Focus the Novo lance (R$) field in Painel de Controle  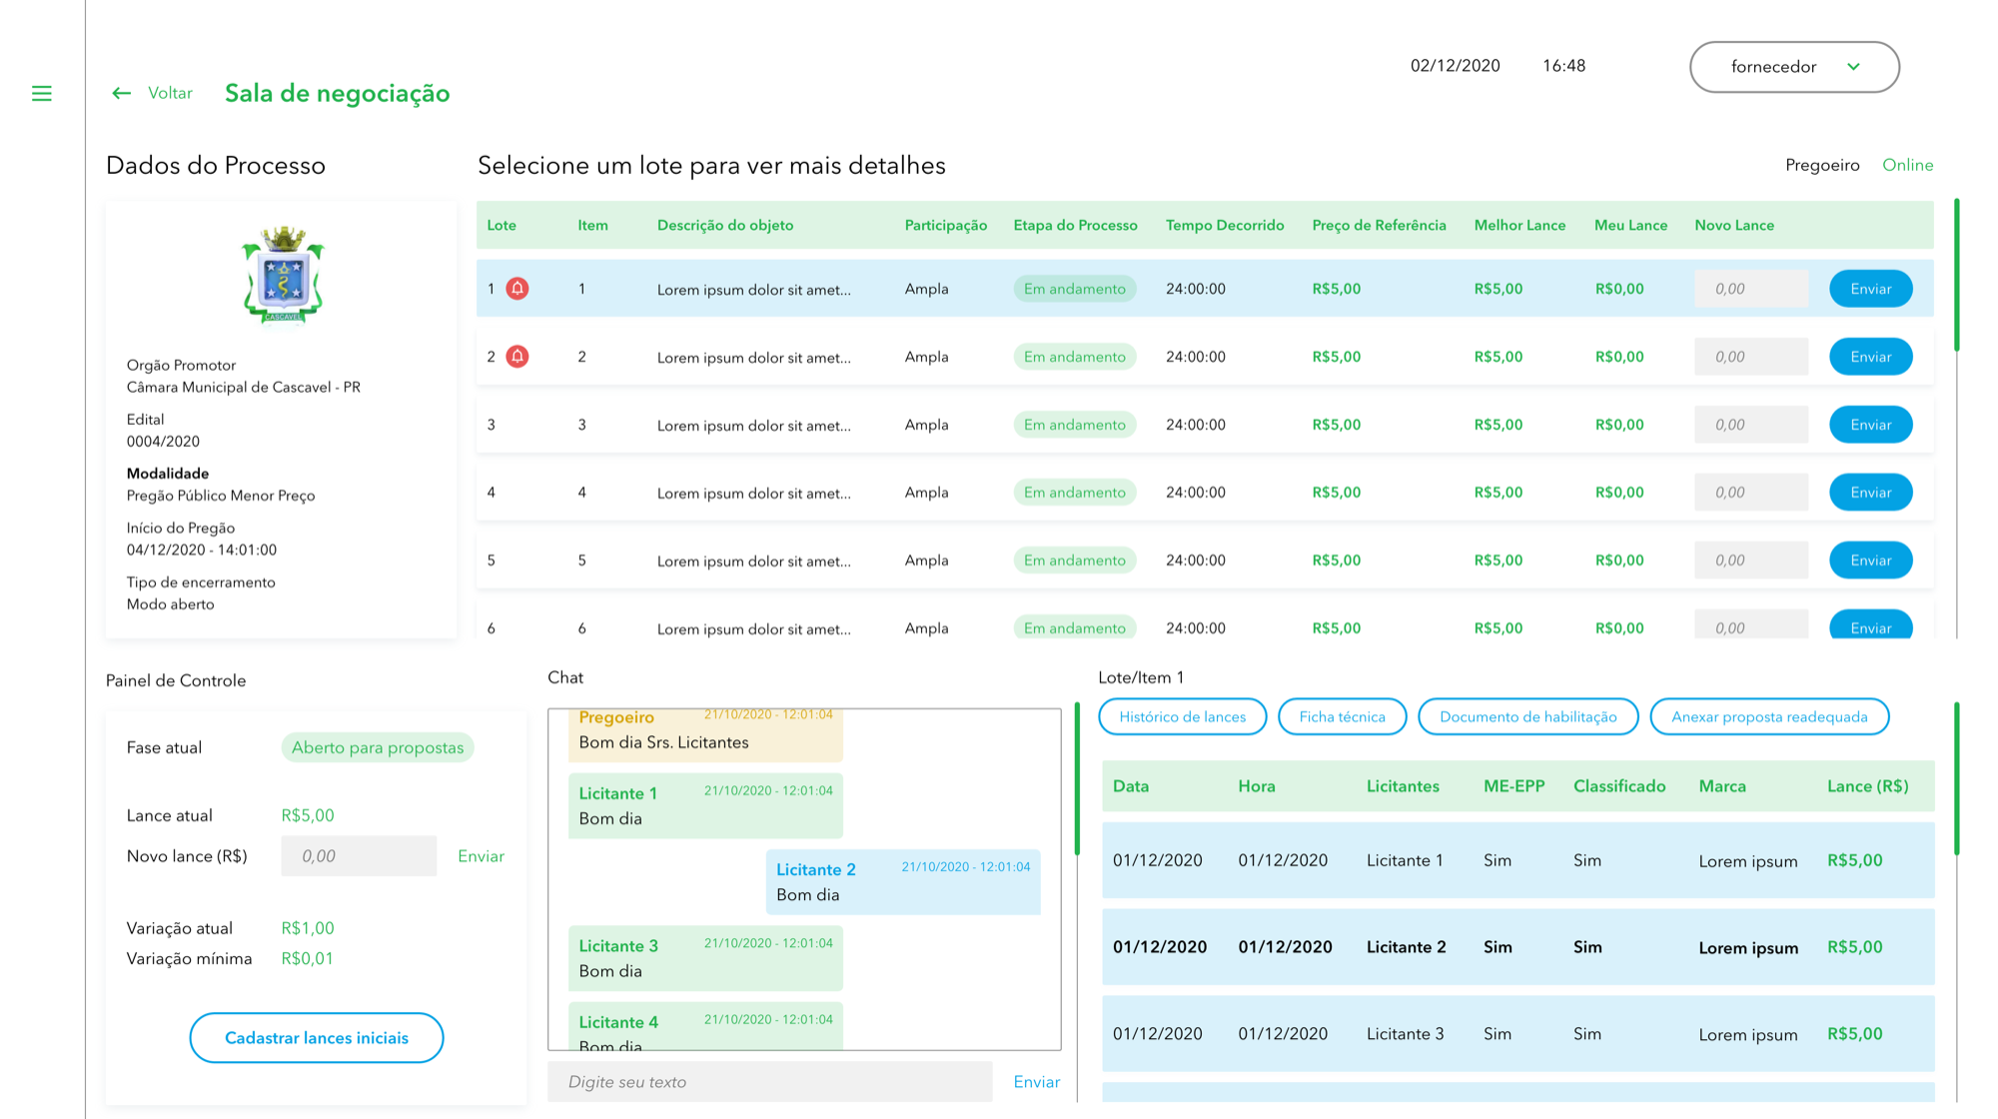(359, 856)
